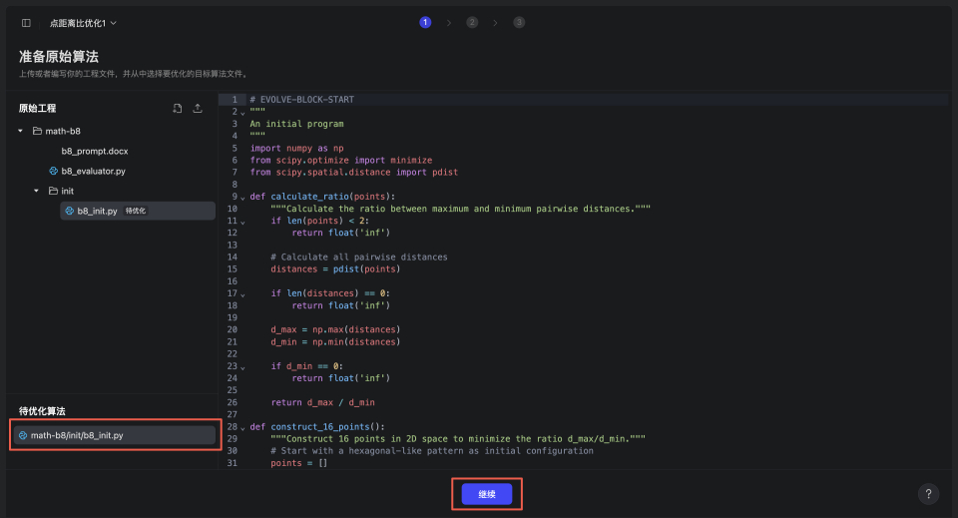Go to step 2 in progress indicator
This screenshot has height=518, width=958.
[x=472, y=22]
